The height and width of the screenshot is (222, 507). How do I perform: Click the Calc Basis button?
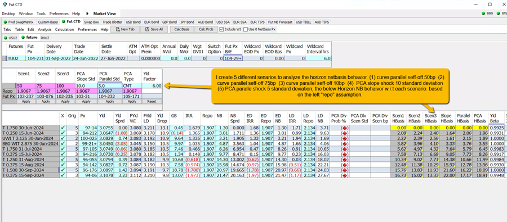pos(182,29)
